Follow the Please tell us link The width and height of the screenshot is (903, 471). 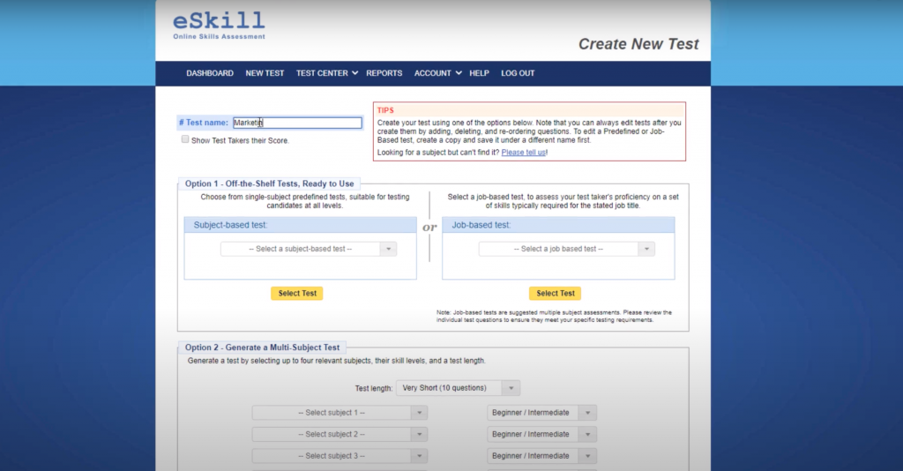tap(524, 153)
